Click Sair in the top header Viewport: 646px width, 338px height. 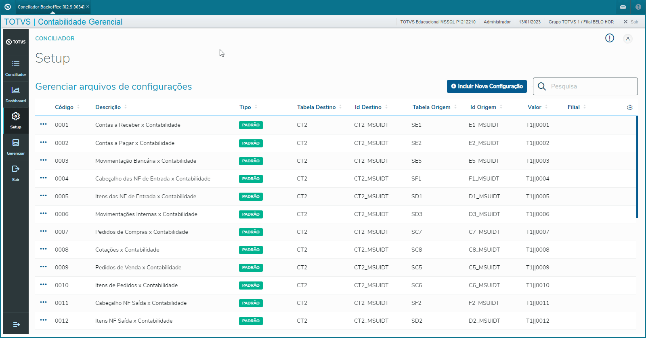click(631, 22)
